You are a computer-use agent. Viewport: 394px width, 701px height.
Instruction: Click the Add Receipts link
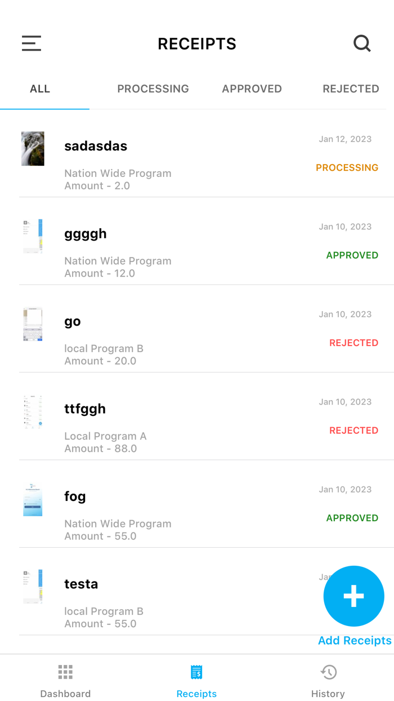pos(355,641)
